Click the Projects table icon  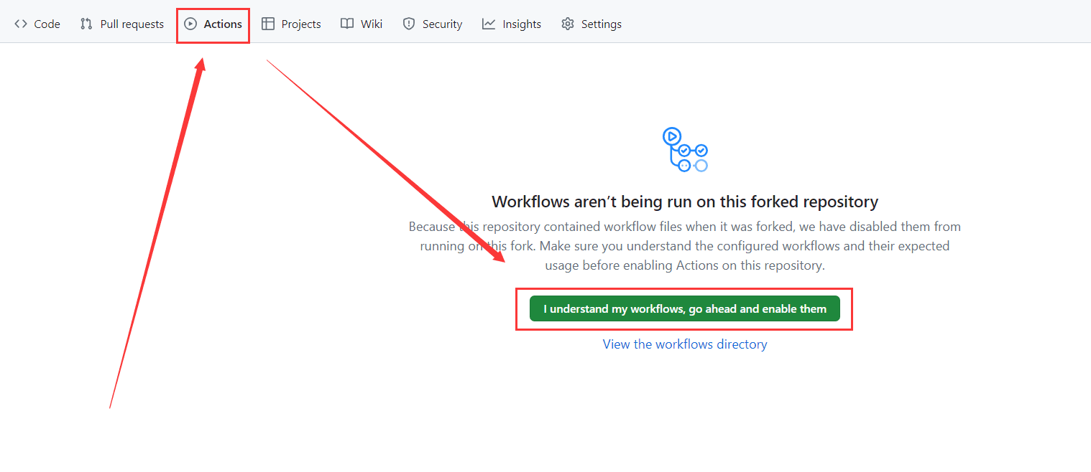[x=268, y=24]
